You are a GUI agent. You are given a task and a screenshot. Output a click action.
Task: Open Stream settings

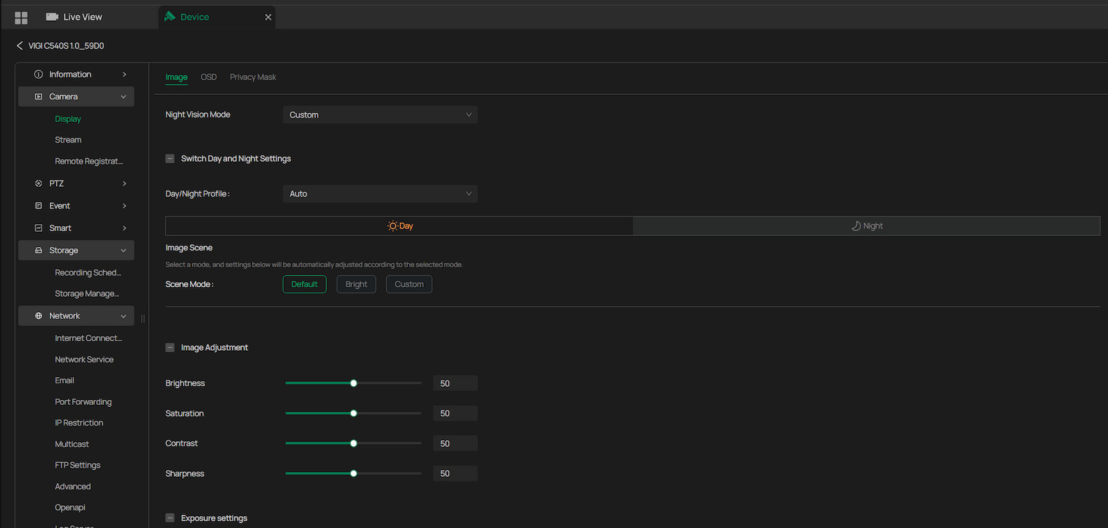pyautogui.click(x=68, y=140)
